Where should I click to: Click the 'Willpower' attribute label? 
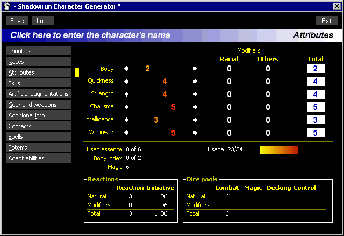click(x=101, y=132)
